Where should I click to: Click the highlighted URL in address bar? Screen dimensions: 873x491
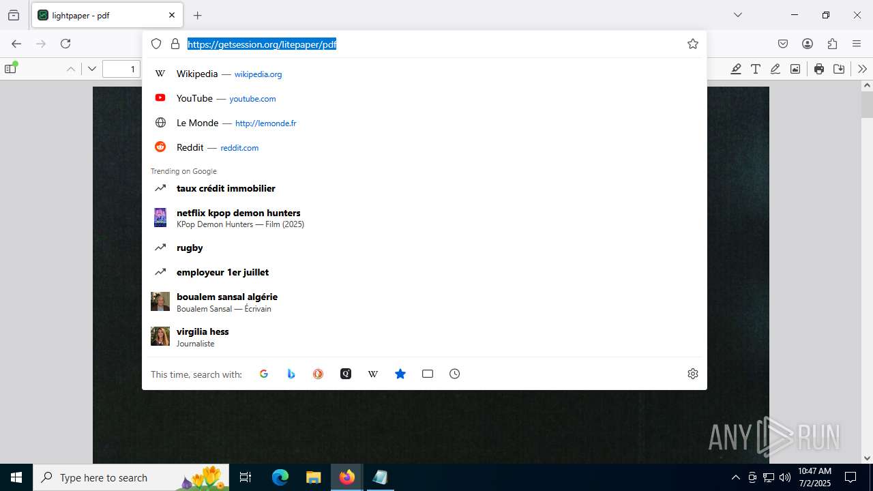coord(262,44)
